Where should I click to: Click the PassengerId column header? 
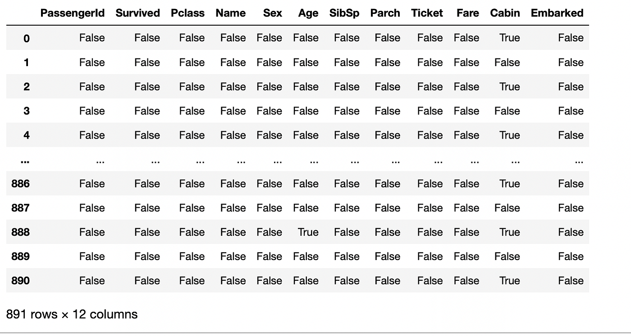pos(72,13)
